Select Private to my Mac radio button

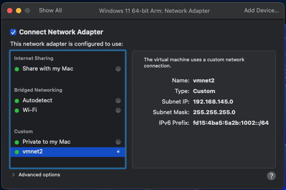118,142
